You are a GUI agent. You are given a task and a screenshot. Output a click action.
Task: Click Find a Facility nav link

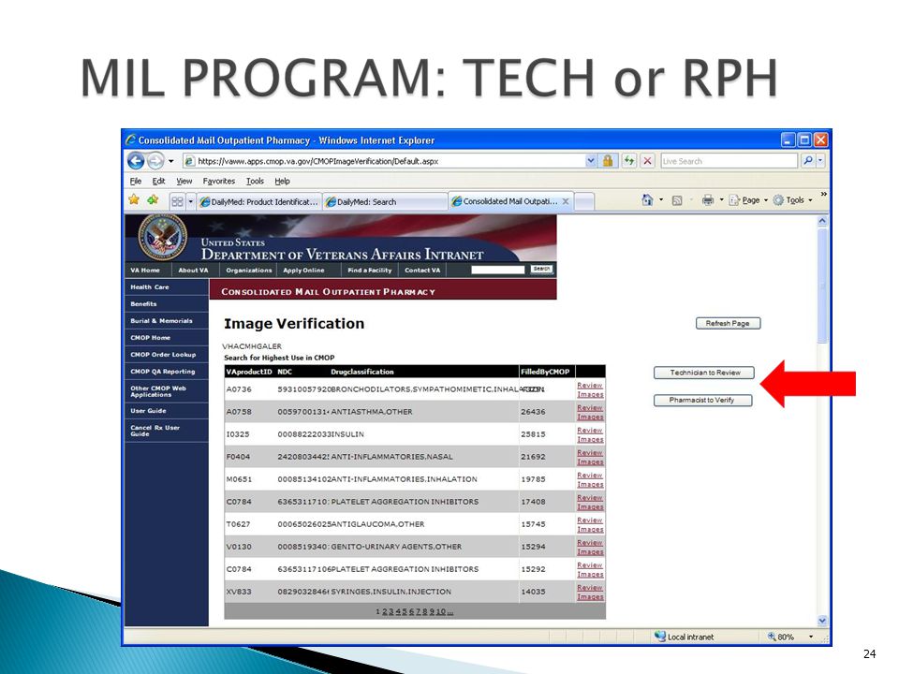[369, 270]
